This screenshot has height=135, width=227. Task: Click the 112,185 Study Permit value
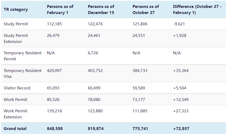pyautogui.click(x=55, y=24)
